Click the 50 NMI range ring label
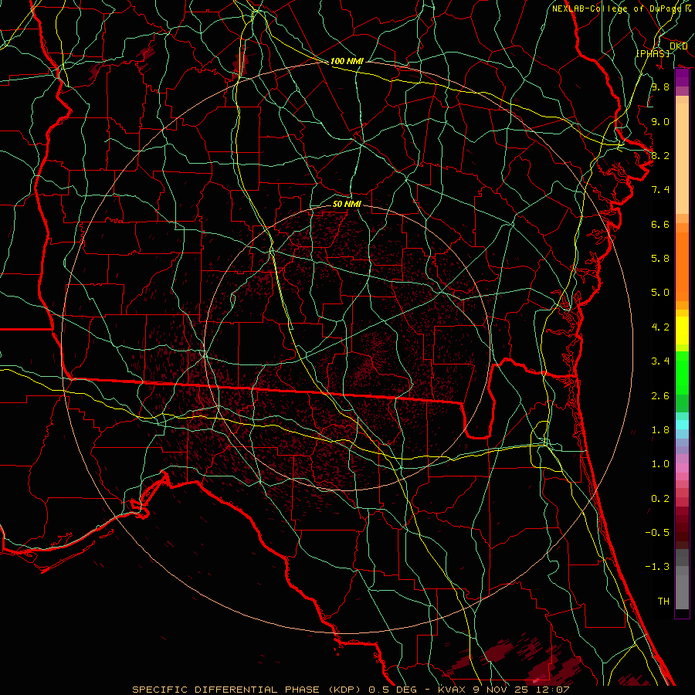The image size is (695, 695). click(347, 204)
